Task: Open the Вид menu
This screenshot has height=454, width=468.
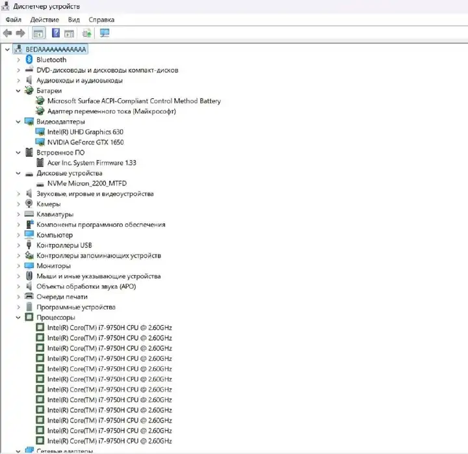Action: click(73, 20)
